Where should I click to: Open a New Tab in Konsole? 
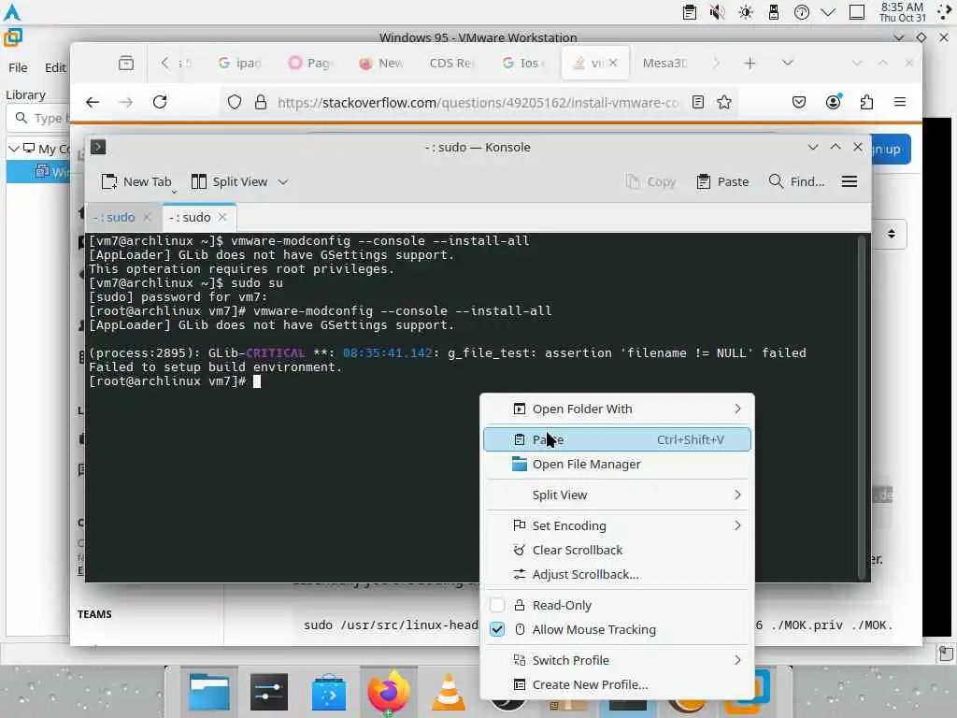point(136,181)
